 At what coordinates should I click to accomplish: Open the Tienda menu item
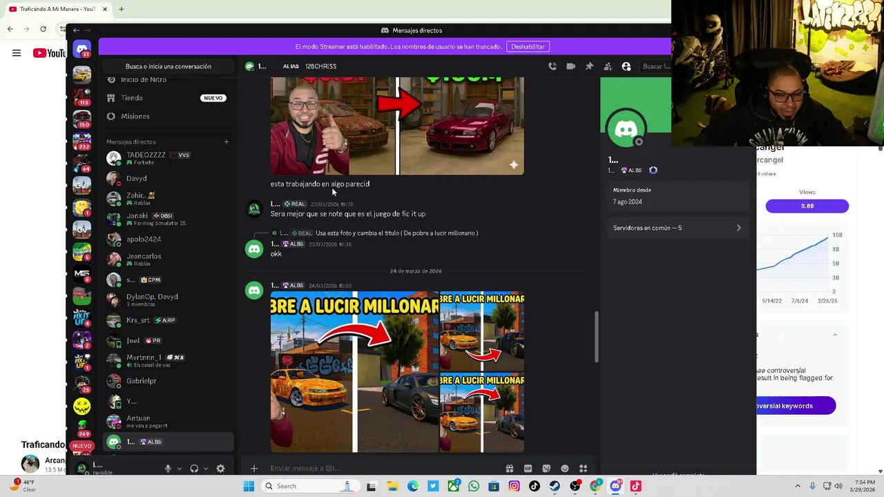[x=169, y=98]
